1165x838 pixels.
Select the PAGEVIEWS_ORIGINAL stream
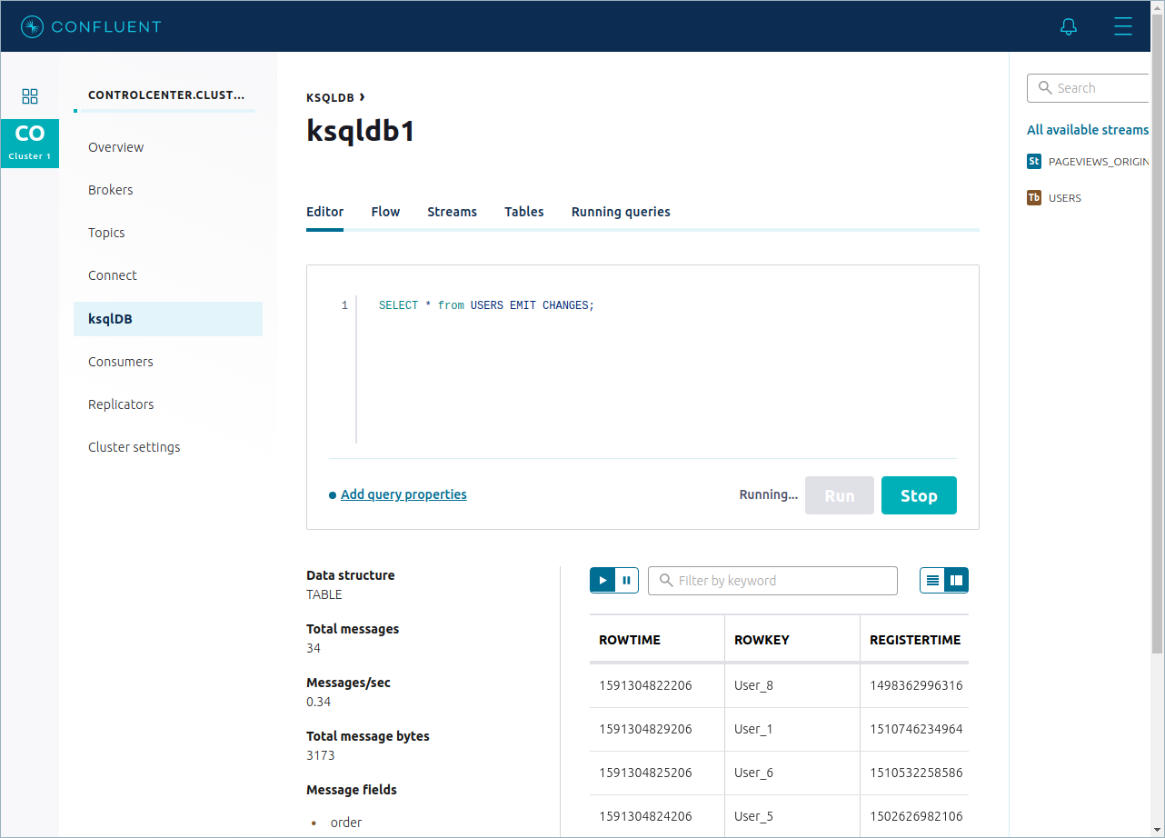pyautogui.click(x=1098, y=161)
